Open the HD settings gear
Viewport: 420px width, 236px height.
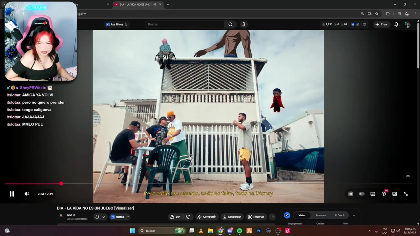coord(384,193)
